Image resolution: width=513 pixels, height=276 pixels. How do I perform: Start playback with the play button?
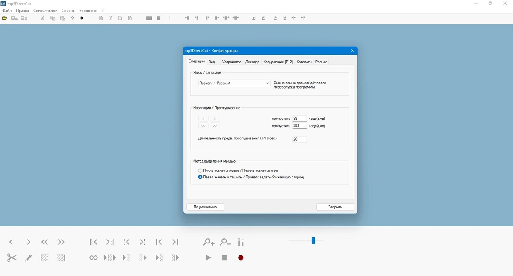pyautogui.click(x=208, y=258)
